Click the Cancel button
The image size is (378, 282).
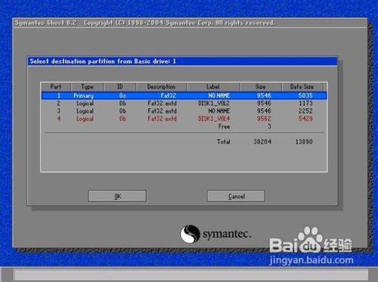click(x=236, y=196)
